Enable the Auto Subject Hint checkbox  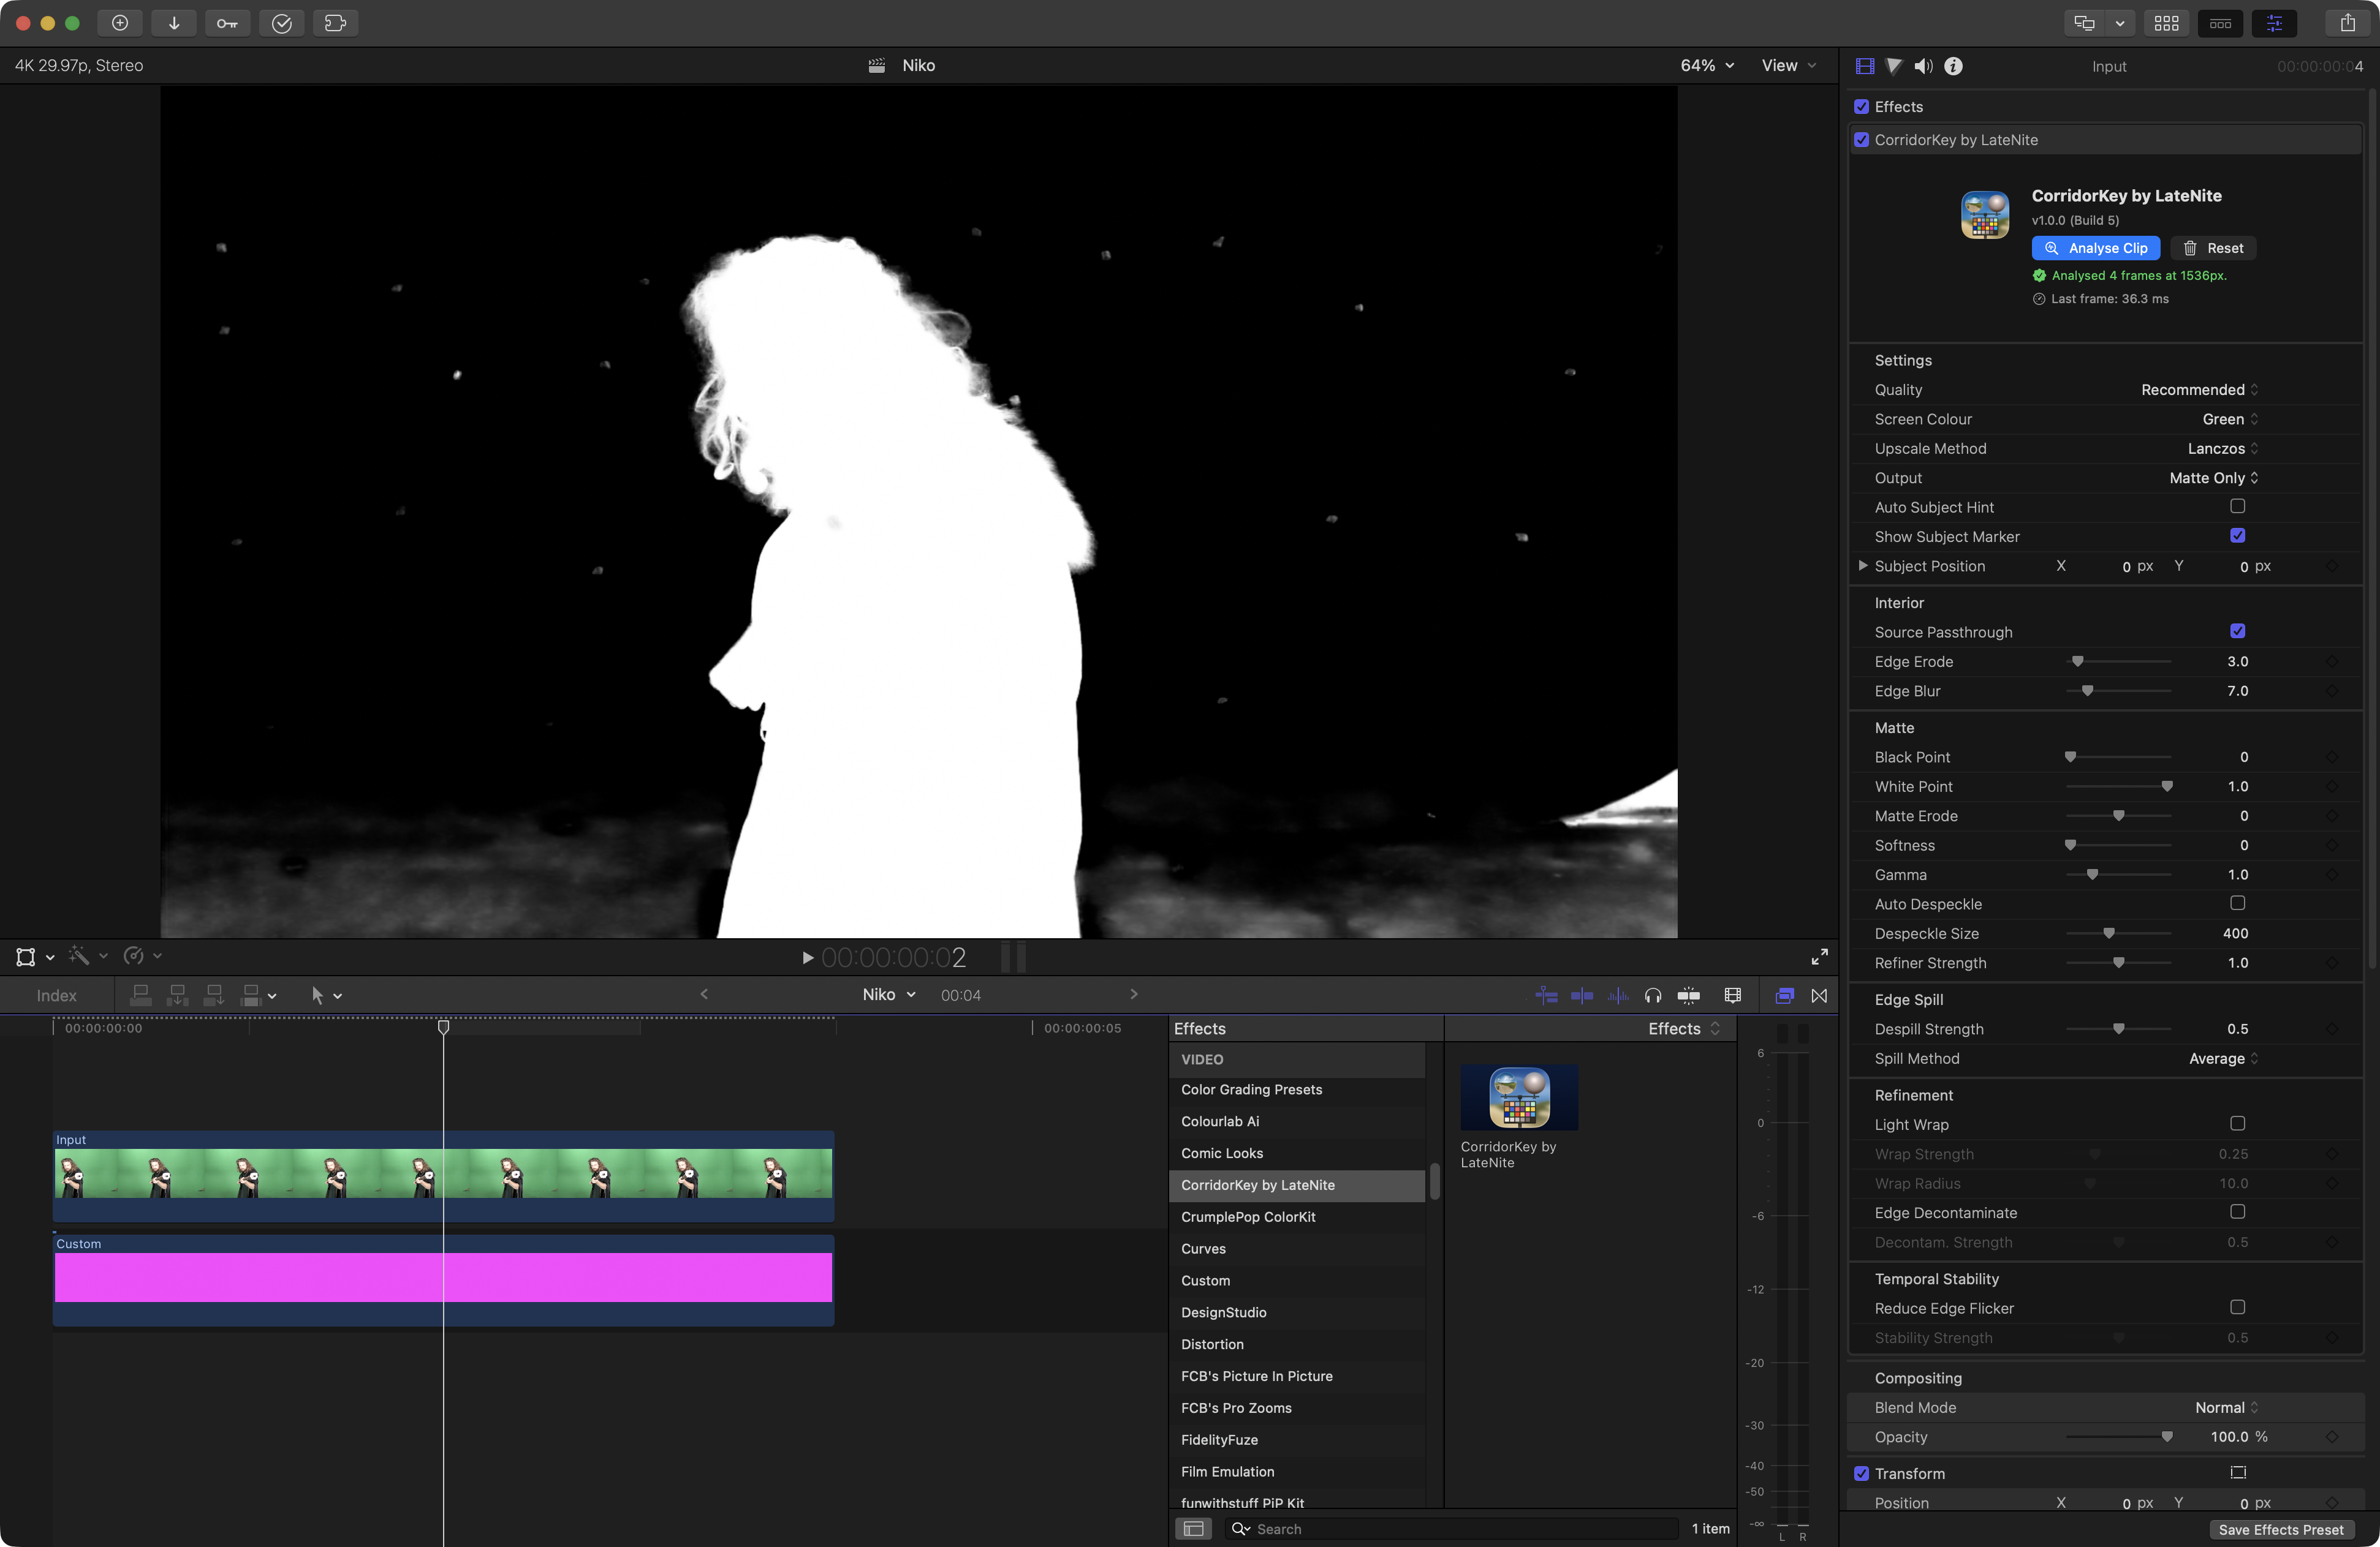2237,506
